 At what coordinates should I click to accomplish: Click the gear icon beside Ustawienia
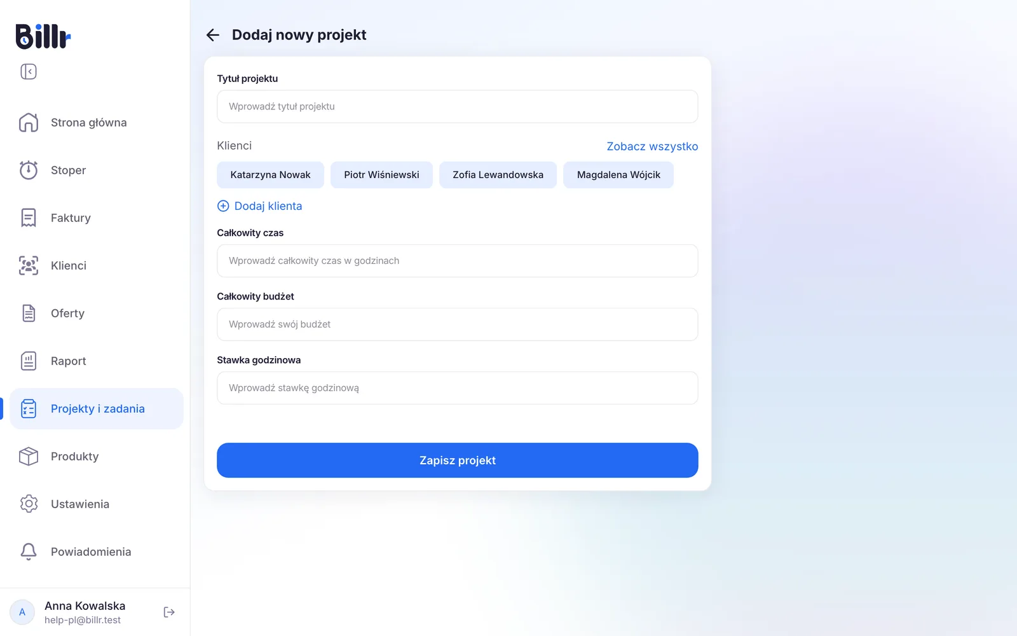click(29, 504)
